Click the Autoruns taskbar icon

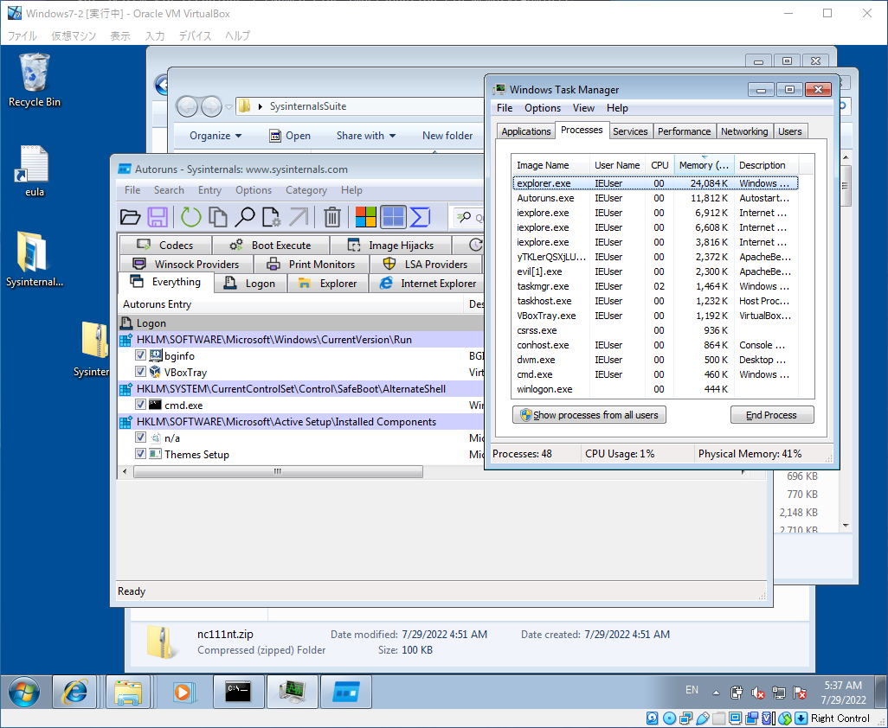pos(346,692)
